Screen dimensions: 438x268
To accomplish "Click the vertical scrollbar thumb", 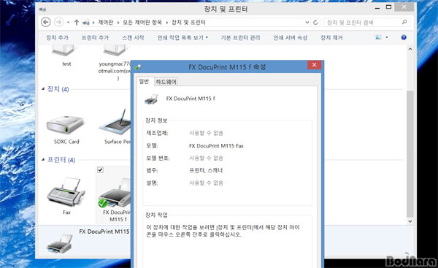I will [410, 153].
